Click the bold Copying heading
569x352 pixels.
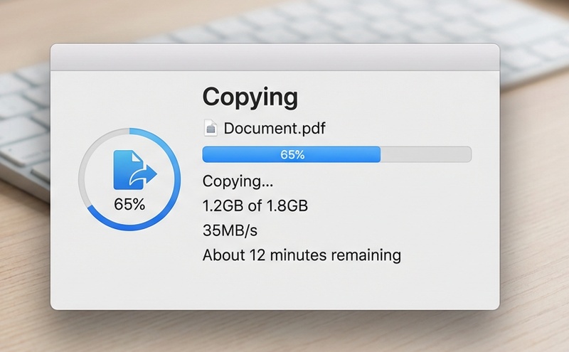(250, 97)
